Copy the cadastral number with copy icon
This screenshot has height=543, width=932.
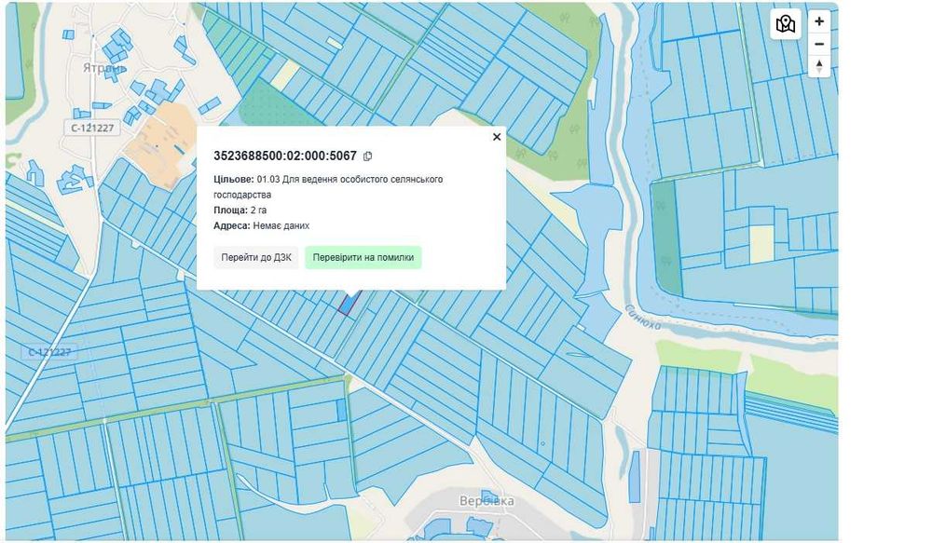point(367,156)
